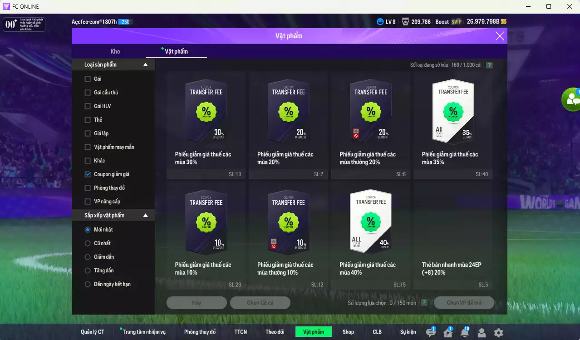580x340 pixels.
Task: Open CLB in bottom menu
Action: pos(377,332)
